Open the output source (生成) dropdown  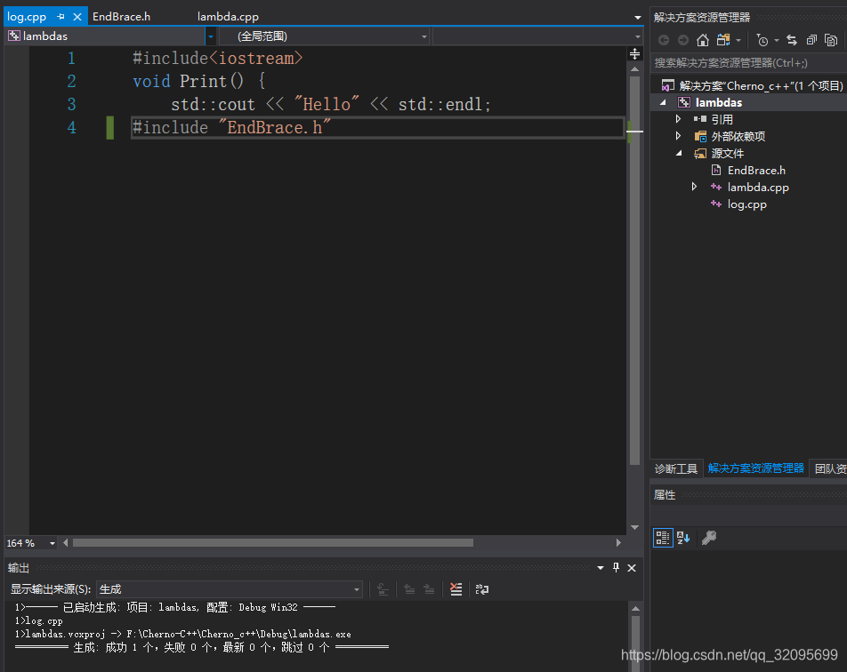click(357, 589)
